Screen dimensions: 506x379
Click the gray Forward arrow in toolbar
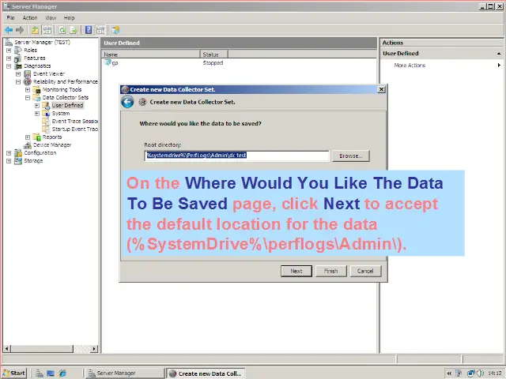20,30
